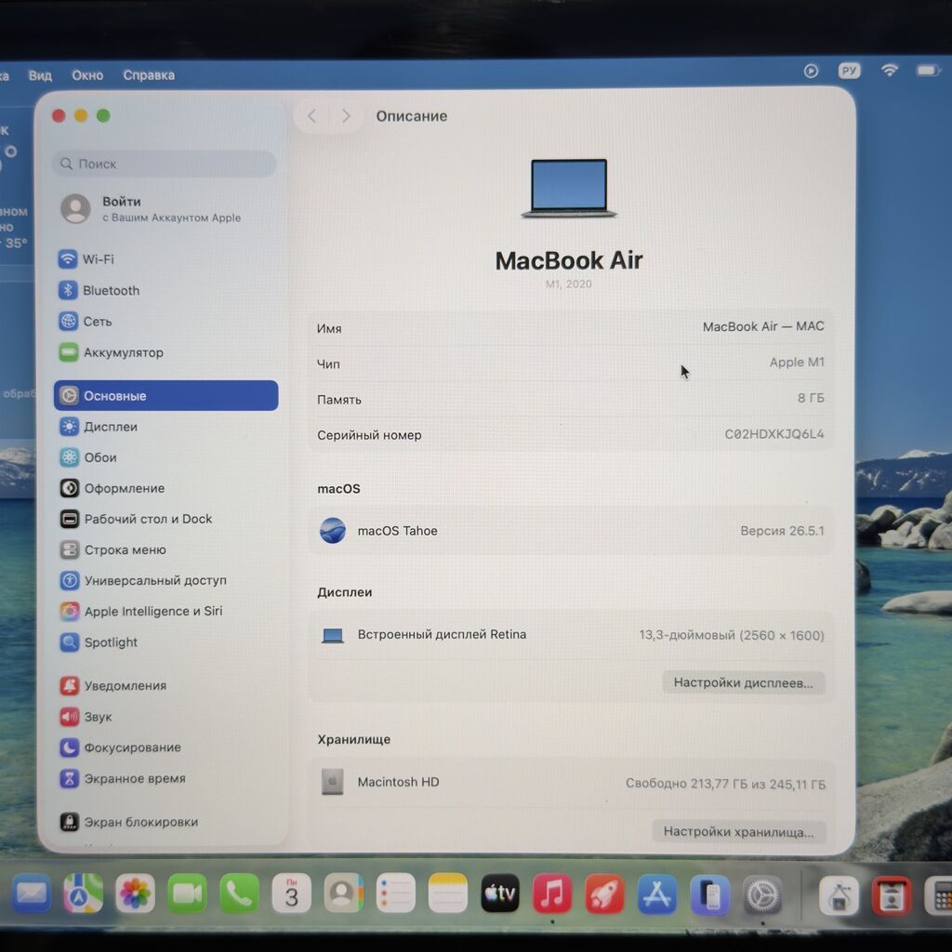
Task: Click the serial number C02HDXKJQ6L4
Action: pos(774,434)
